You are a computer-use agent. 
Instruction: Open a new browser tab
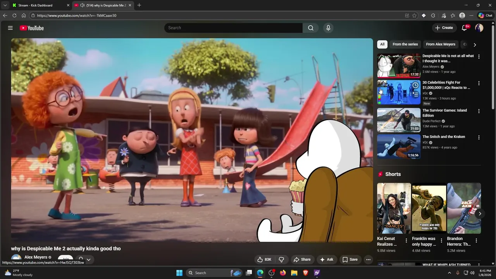pos(139,5)
